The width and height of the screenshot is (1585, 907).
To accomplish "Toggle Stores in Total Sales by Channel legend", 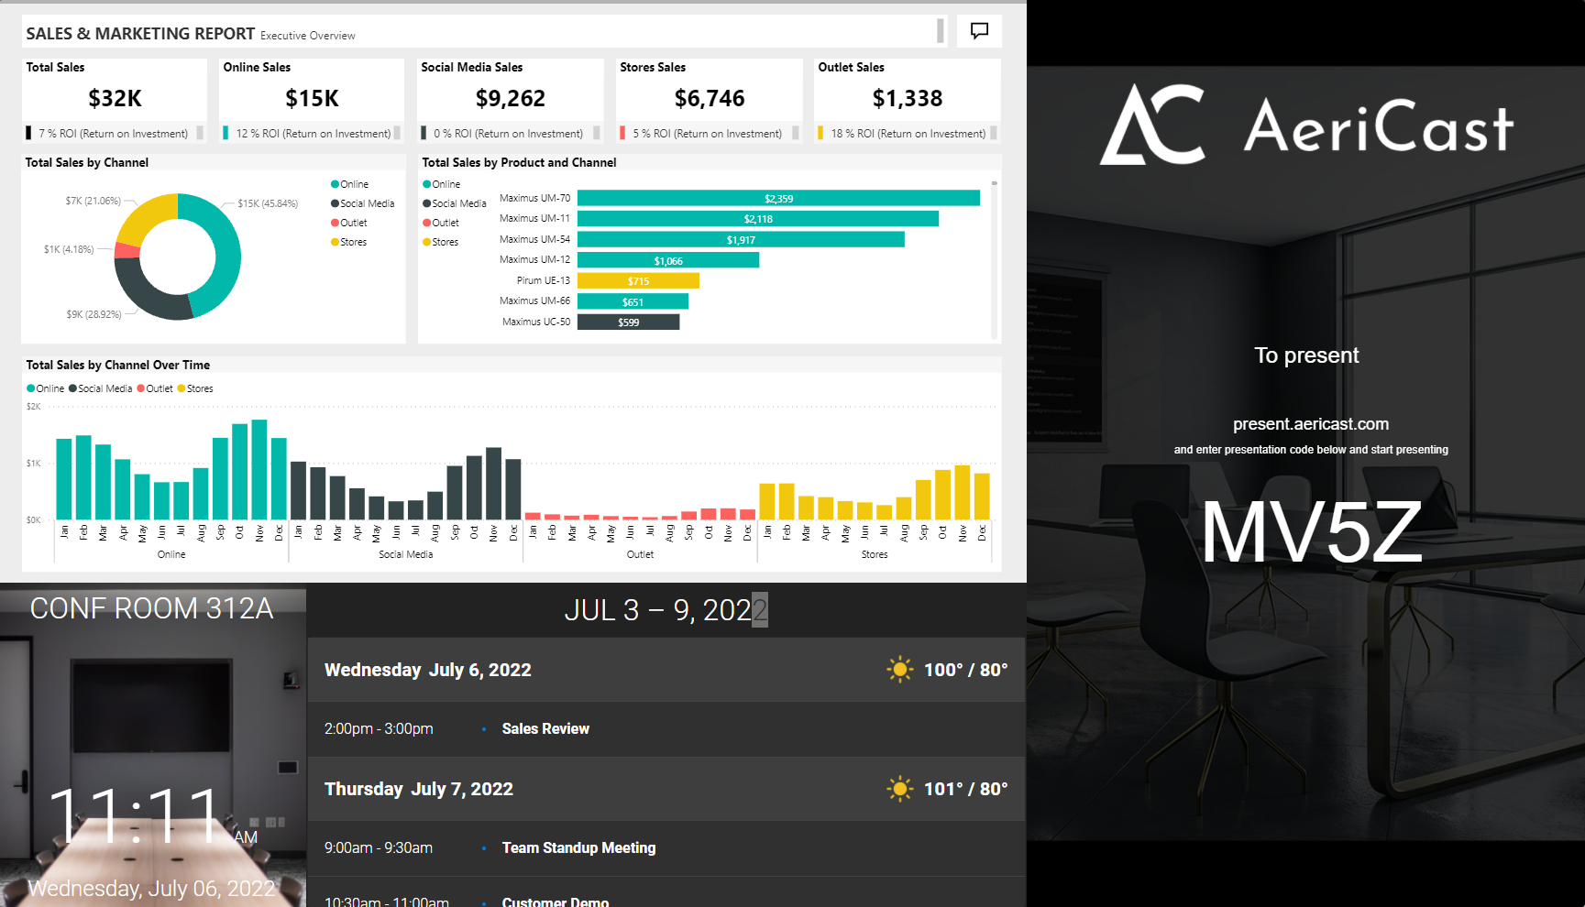I will 348,242.
